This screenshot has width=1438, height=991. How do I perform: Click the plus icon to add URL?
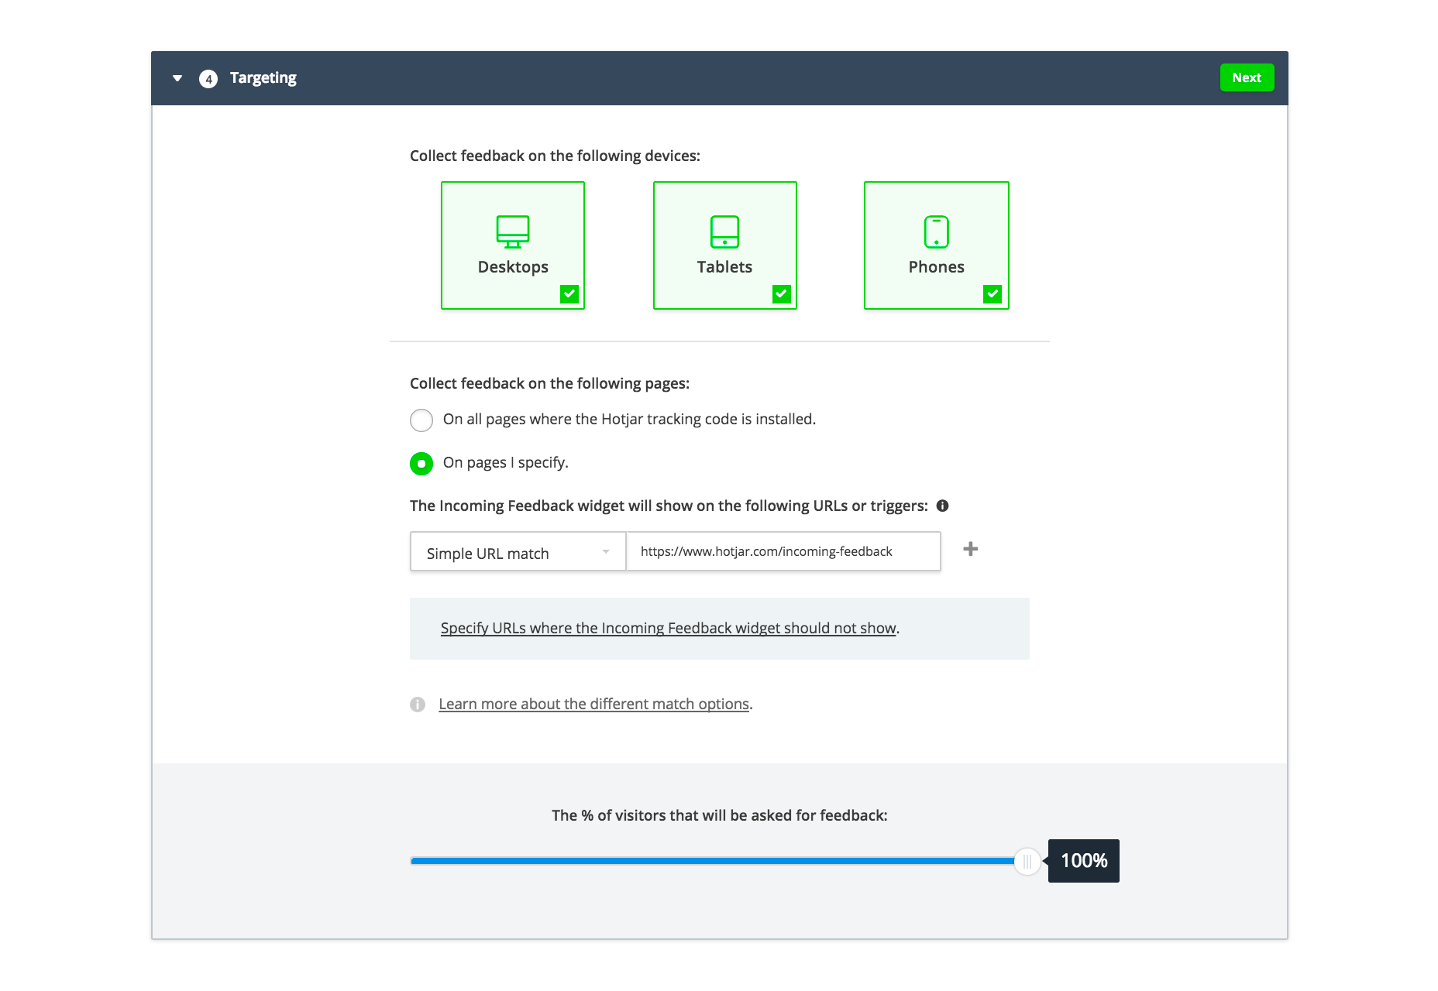(x=970, y=549)
